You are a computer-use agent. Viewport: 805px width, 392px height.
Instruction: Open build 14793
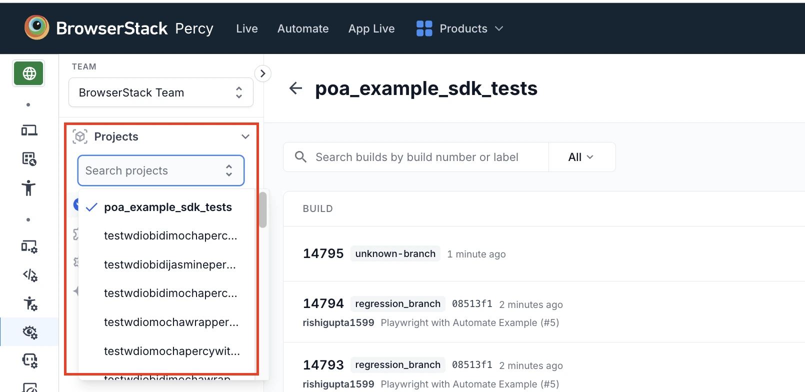point(323,365)
